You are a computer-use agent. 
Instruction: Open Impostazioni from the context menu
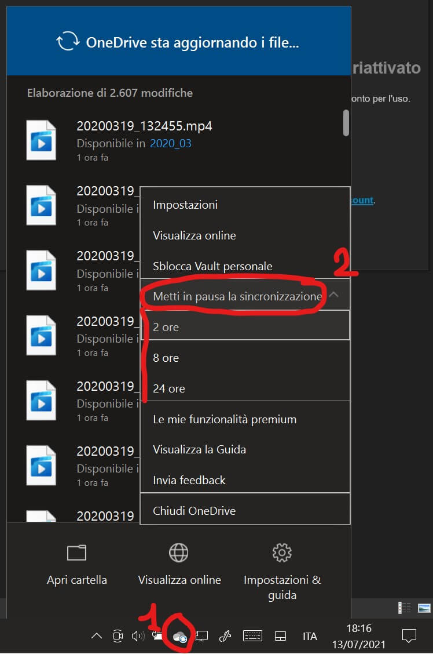185,205
